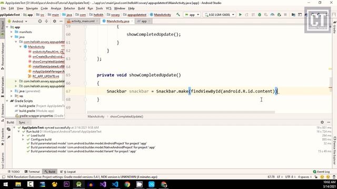
Task: Hide the Build panel with minus icon
Action: point(329,122)
